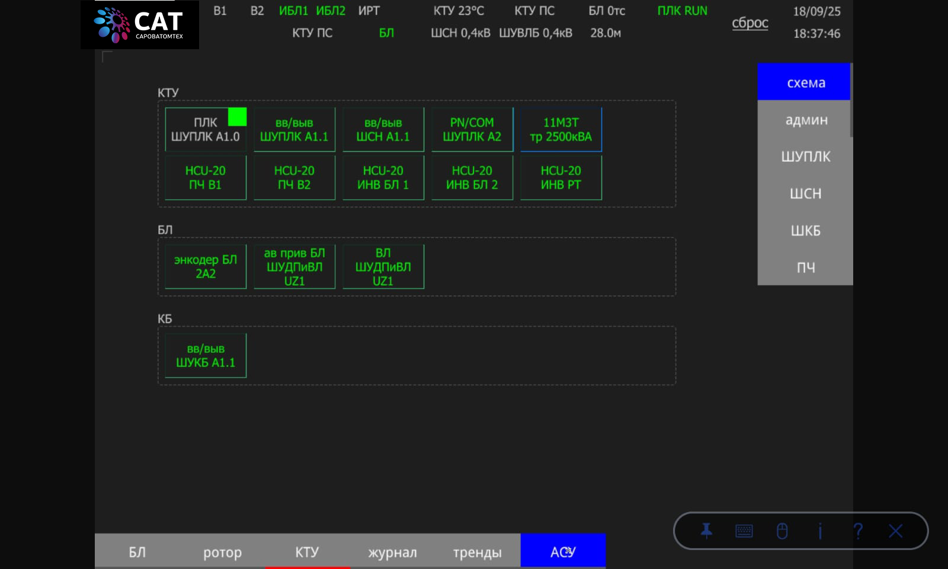Click the question mark help icon
This screenshot has width=948, height=569.
pos(858,531)
